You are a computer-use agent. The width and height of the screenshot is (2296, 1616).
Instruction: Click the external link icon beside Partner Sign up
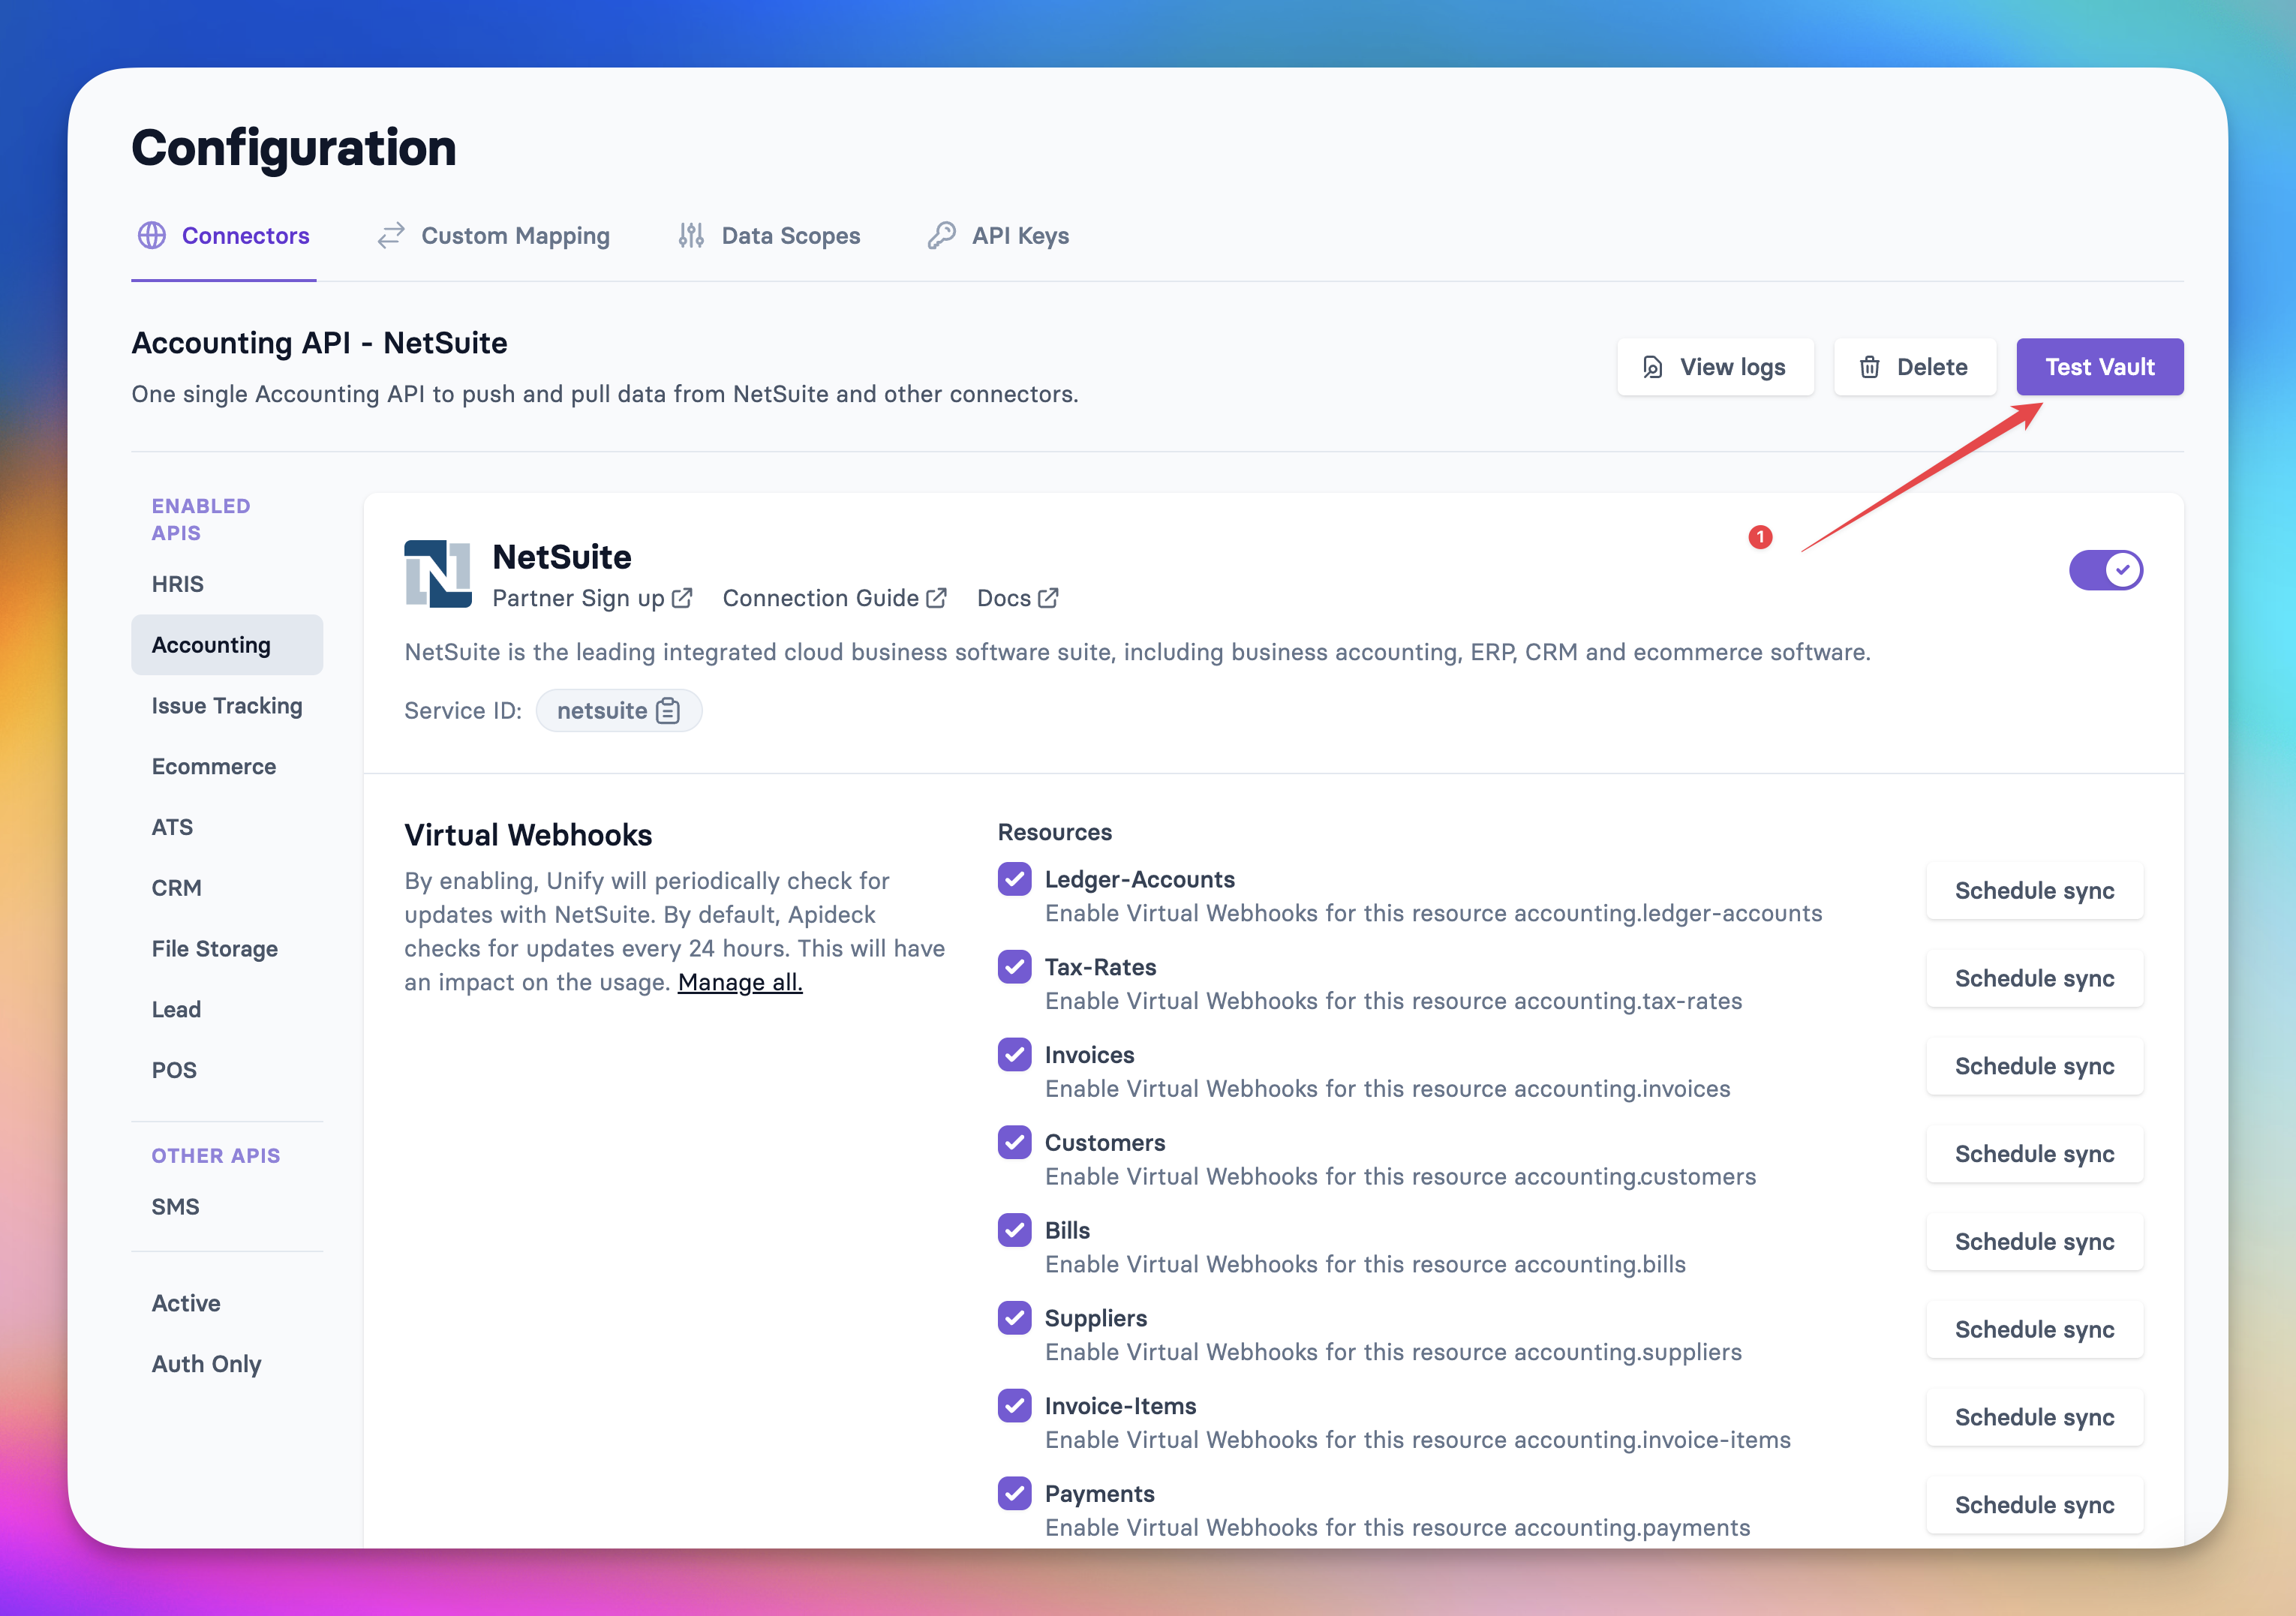pyautogui.click(x=682, y=598)
